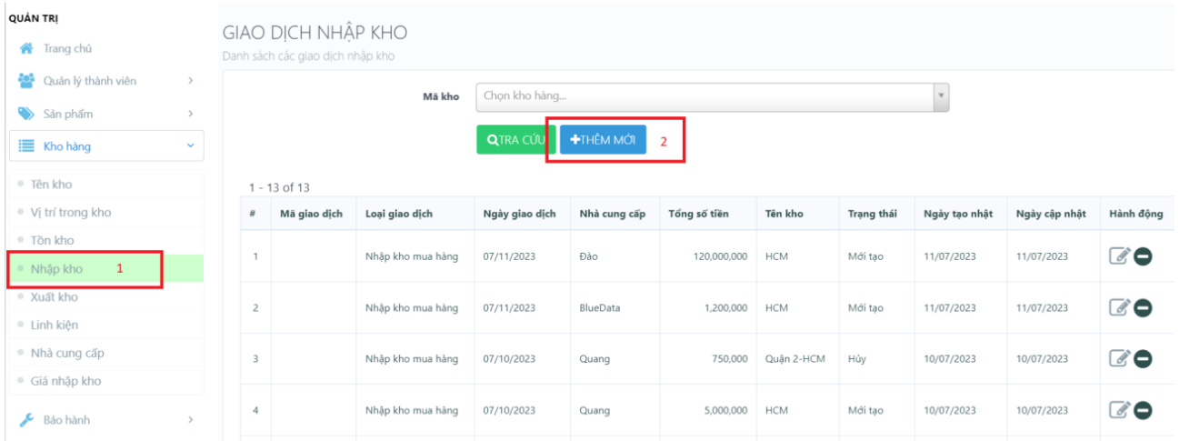Image resolution: width=1189 pixels, height=441 pixels.
Task: Click the members icon beside Quản lý thành viên
Action: point(26,81)
